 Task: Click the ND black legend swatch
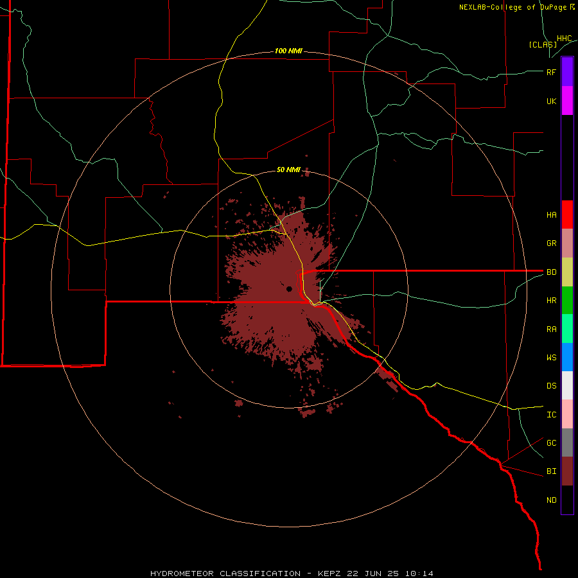tap(567, 500)
